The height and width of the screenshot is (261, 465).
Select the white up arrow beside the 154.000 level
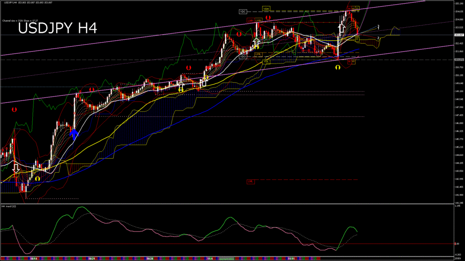(x=342, y=28)
